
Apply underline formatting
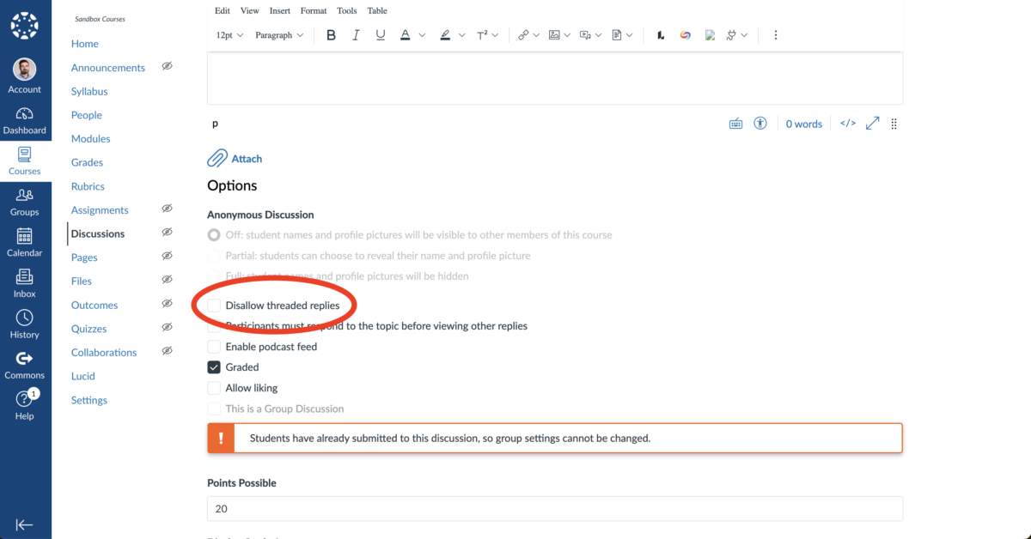coord(381,34)
